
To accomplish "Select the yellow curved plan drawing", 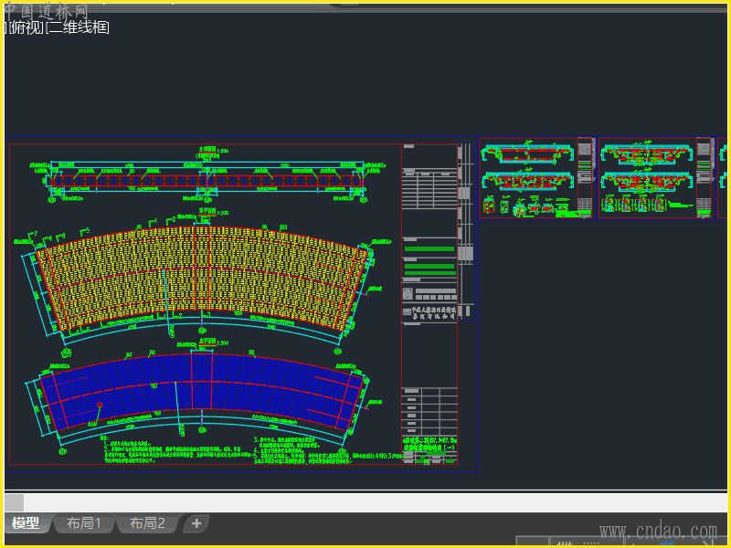I will coord(201,279).
